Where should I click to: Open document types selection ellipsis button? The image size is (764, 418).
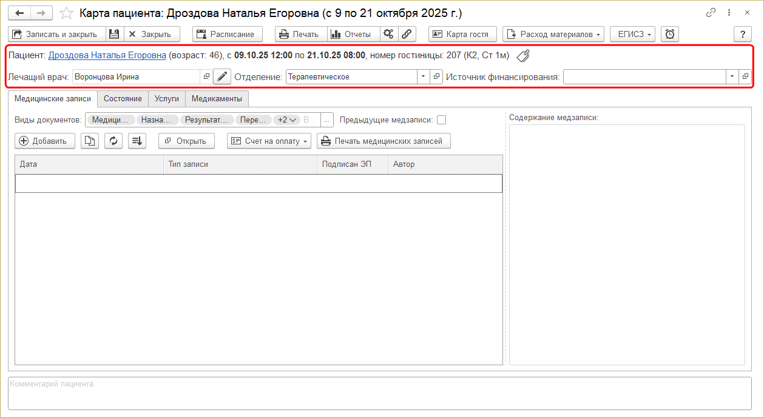[x=327, y=120]
